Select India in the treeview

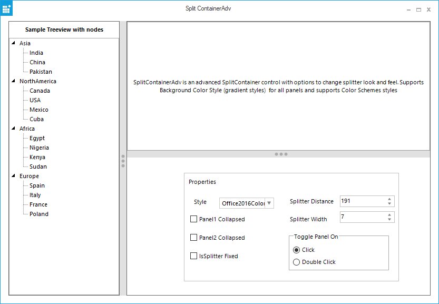(x=36, y=53)
